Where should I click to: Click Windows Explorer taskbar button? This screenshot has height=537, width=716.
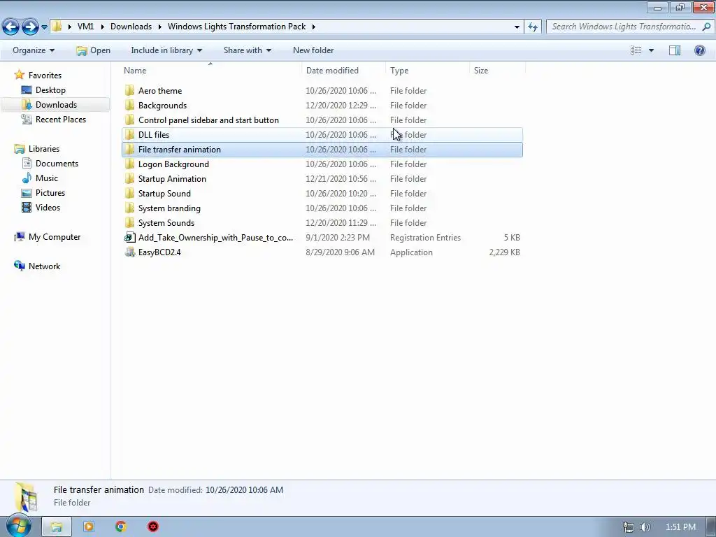(x=57, y=527)
